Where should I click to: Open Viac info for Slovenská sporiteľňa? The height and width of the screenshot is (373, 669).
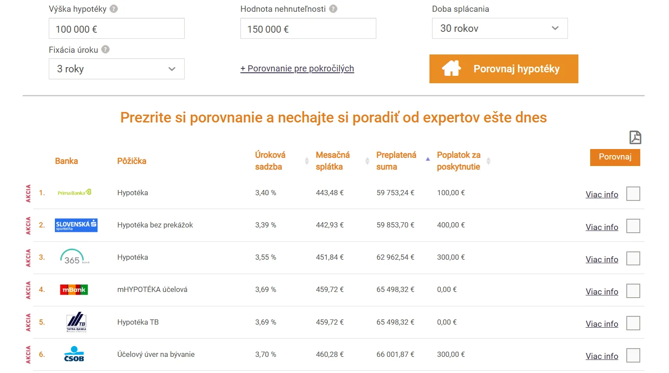click(x=602, y=227)
